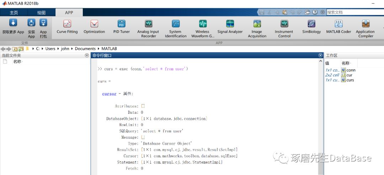
Task: Click the exec command line text
Action: (x=143, y=69)
